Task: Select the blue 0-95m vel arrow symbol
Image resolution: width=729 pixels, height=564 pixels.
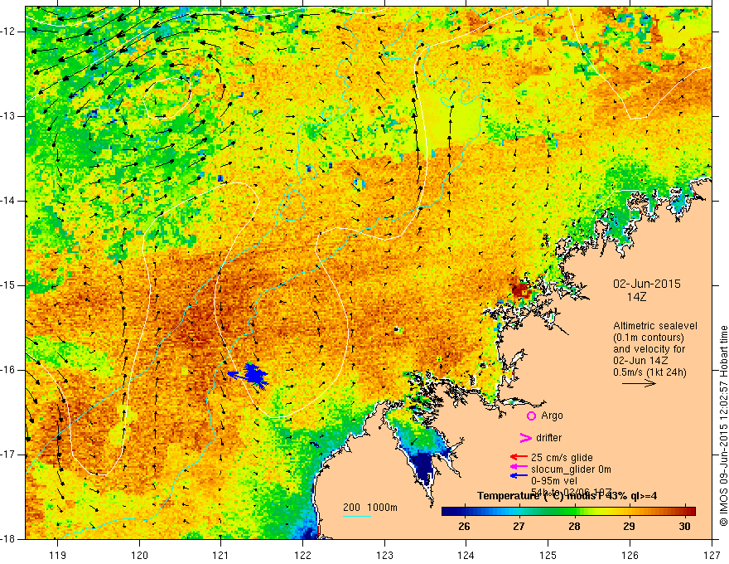Action: click(519, 475)
